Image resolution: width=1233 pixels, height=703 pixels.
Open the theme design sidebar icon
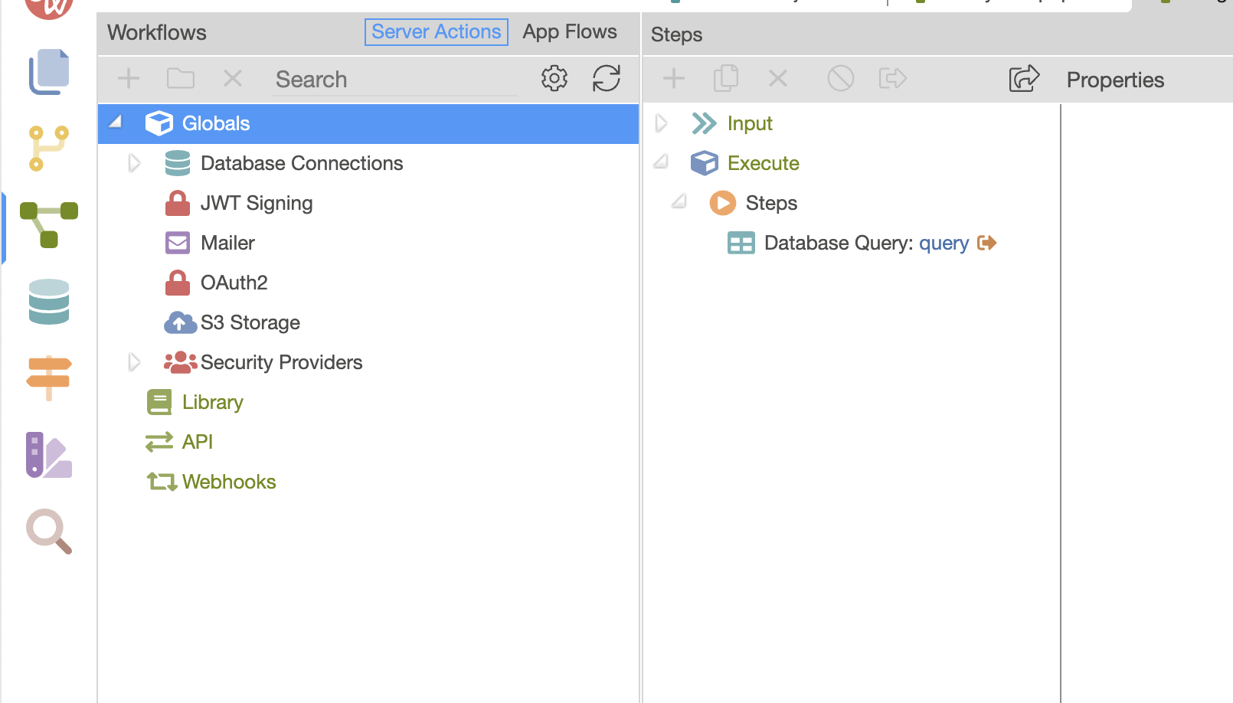point(48,455)
